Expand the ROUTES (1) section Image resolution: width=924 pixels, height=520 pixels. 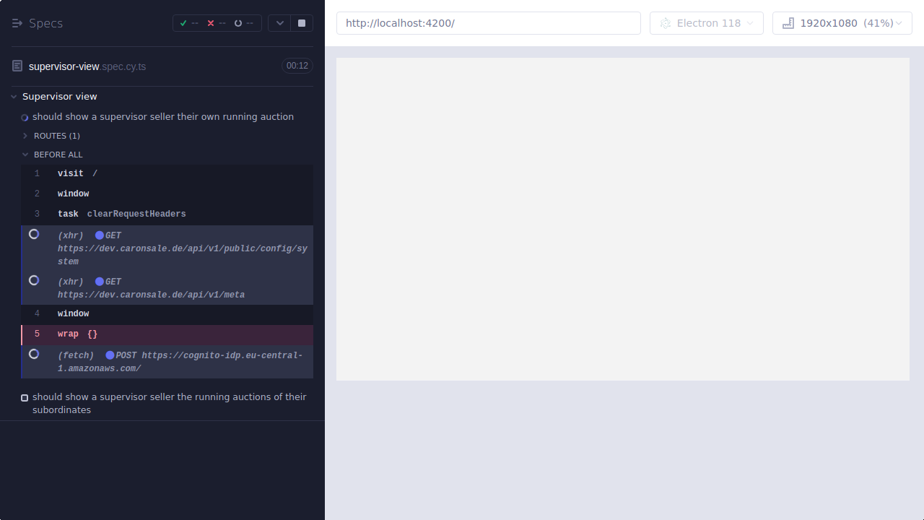[24, 136]
